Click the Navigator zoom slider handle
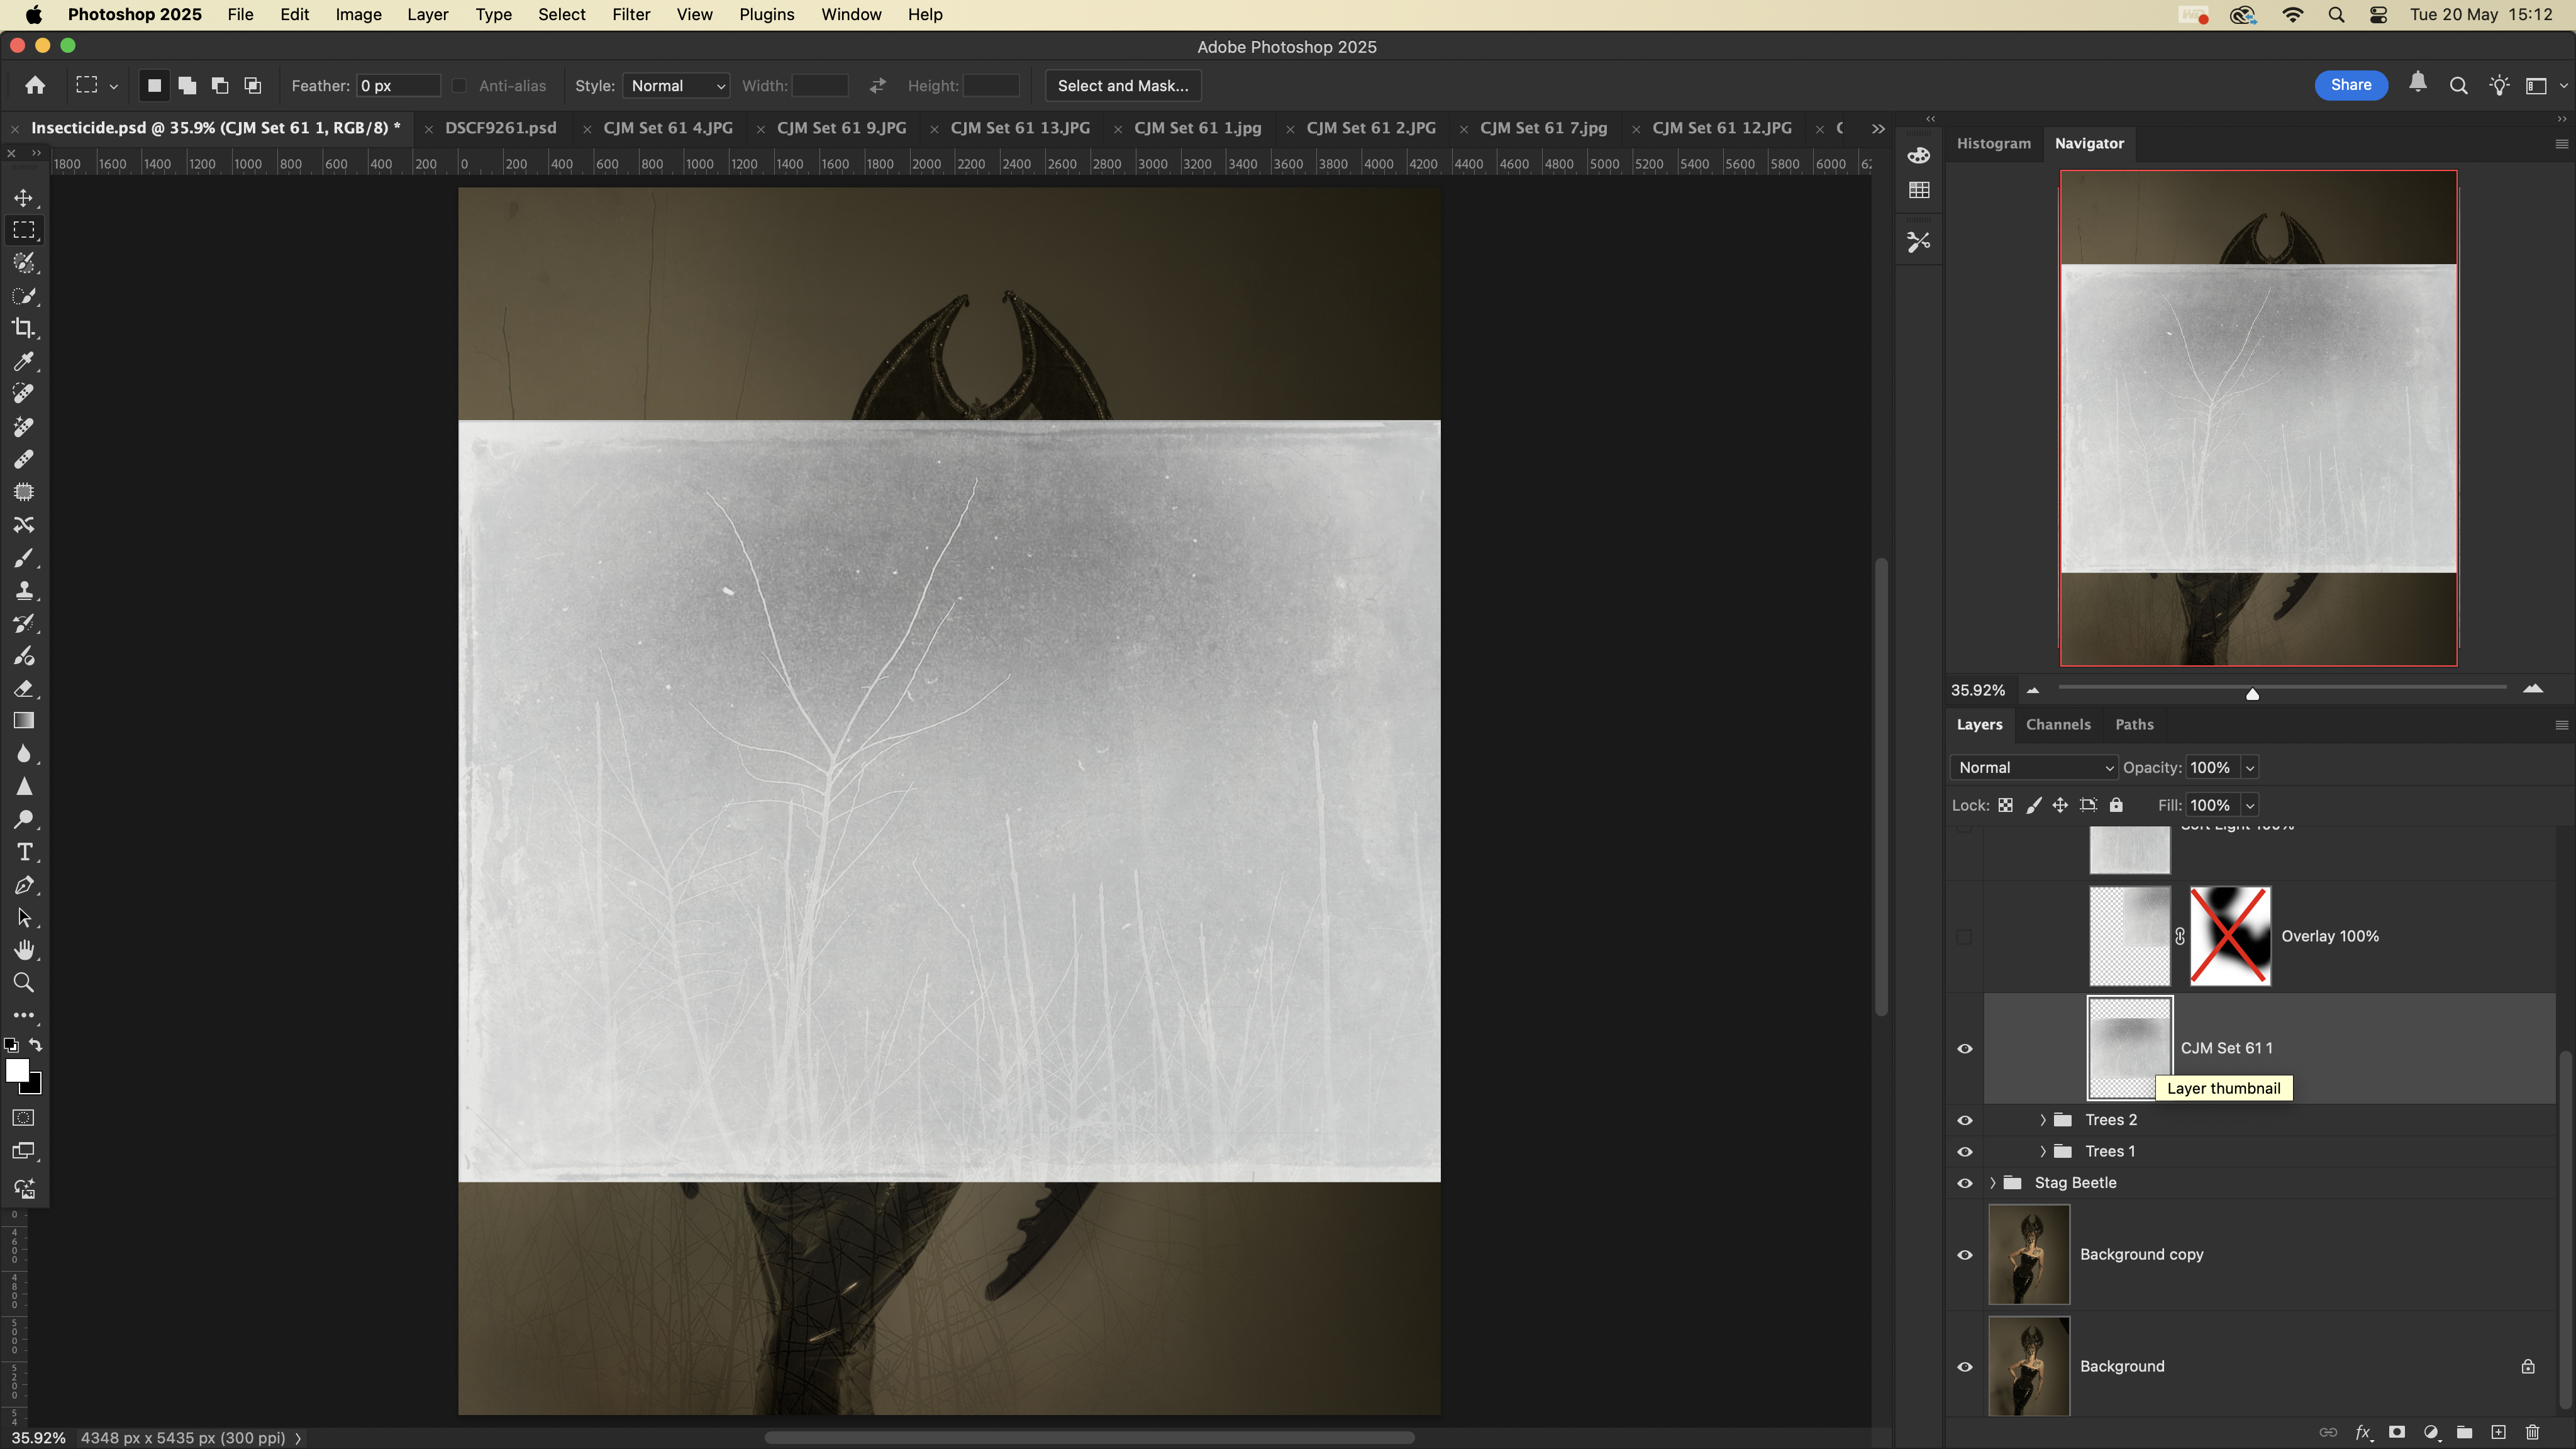Image resolution: width=2576 pixels, height=1449 pixels. coord(2252,693)
